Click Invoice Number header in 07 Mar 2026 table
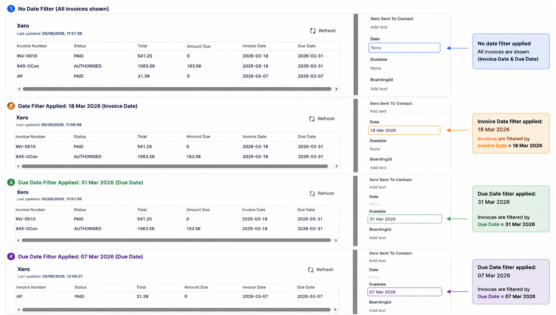Image resolution: width=556 pixels, height=315 pixels. [x=31, y=287]
